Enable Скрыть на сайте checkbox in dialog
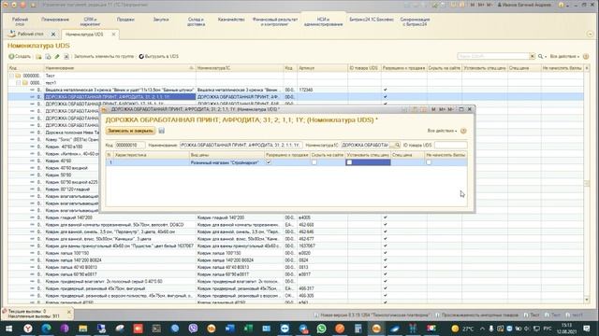 314,162
